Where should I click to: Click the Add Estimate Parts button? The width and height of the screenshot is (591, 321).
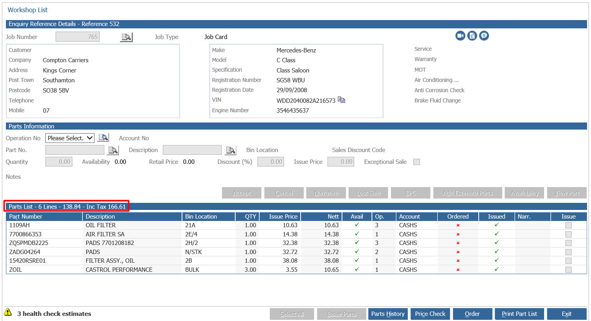468,193
